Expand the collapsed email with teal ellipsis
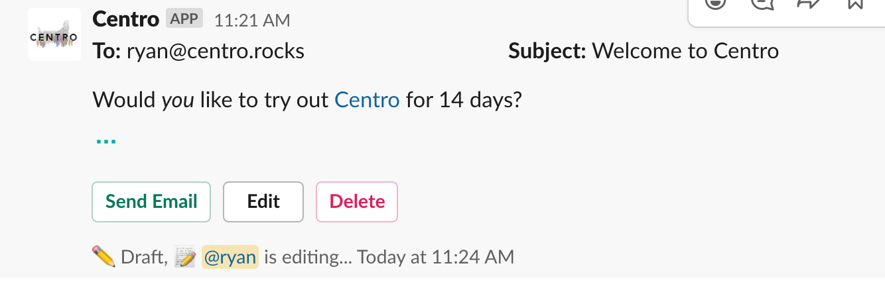Screen dimensions: 885x282 (106, 141)
